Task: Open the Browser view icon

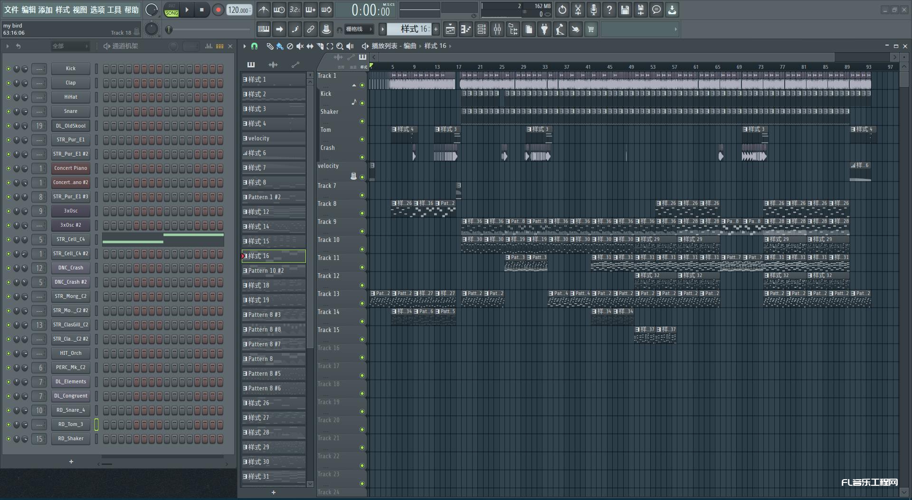Action: [513, 29]
